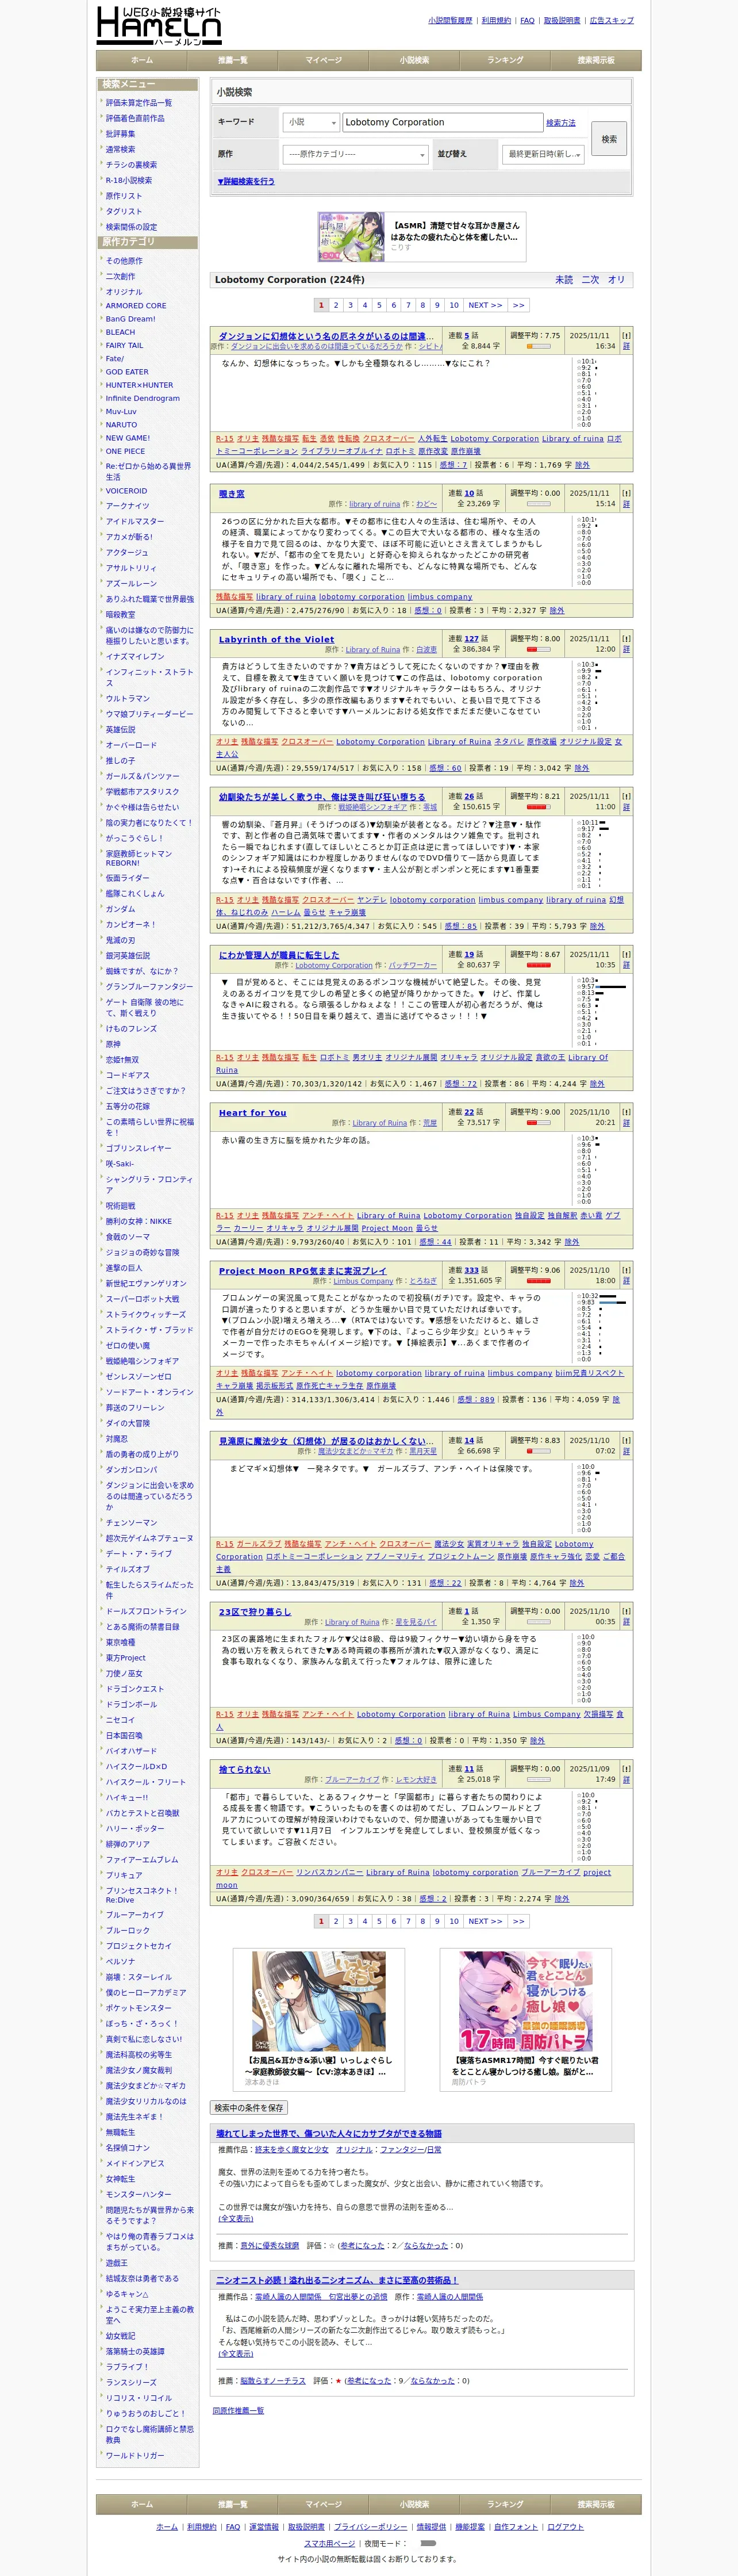Open 感想：889 comments link
738x2576 pixels.
point(476,1400)
